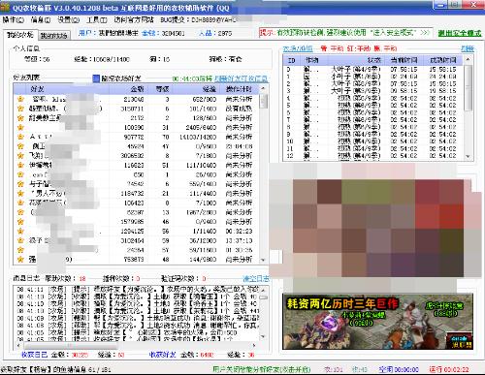Click 收获自己 summary label below log
The image size is (485, 375).
click(x=34, y=355)
